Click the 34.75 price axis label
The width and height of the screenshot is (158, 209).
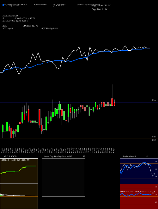click(x=154, y=137)
